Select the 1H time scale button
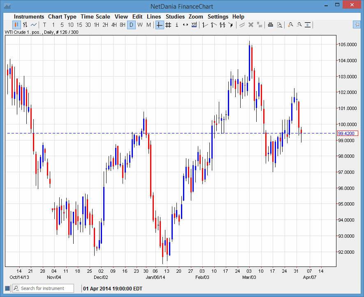Viewport: 364px width, 297px height. tap(97, 25)
